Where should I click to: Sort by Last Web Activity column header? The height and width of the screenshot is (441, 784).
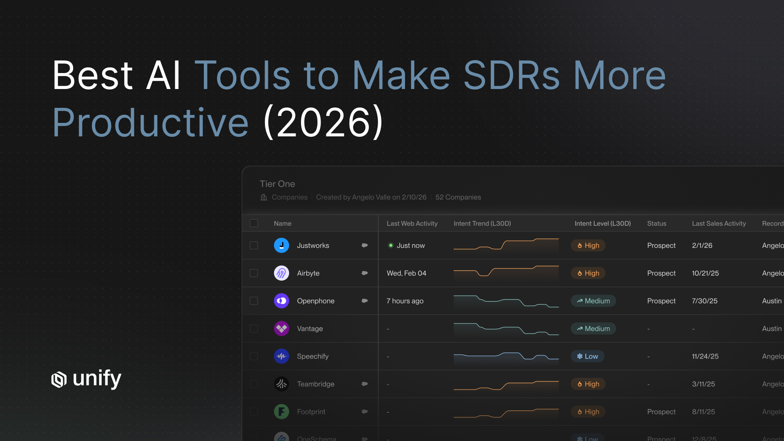[x=412, y=223]
